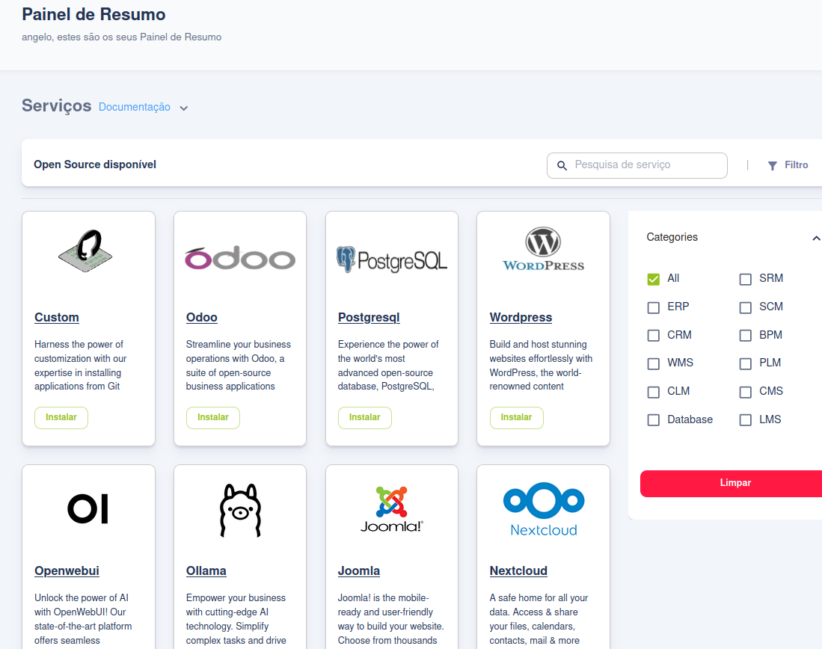This screenshot has height=649, width=822.
Task: Install the Custom service
Action: point(61,418)
